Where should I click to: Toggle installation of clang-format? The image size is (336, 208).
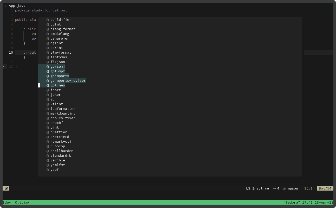[x=63, y=29]
